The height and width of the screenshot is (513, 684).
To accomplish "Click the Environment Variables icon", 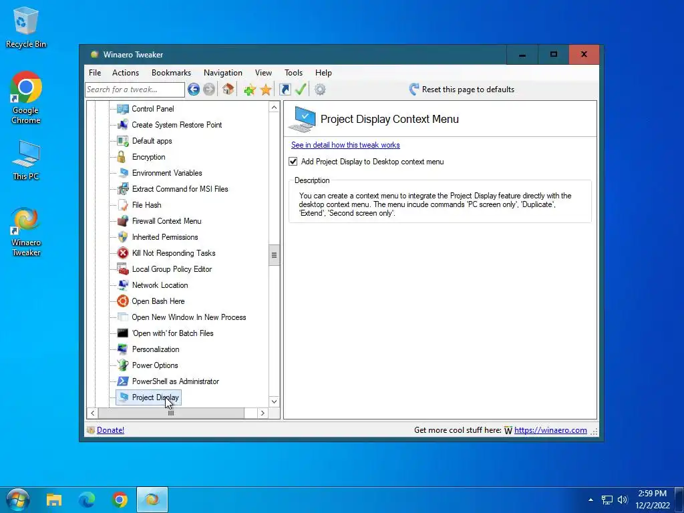I will [123, 173].
